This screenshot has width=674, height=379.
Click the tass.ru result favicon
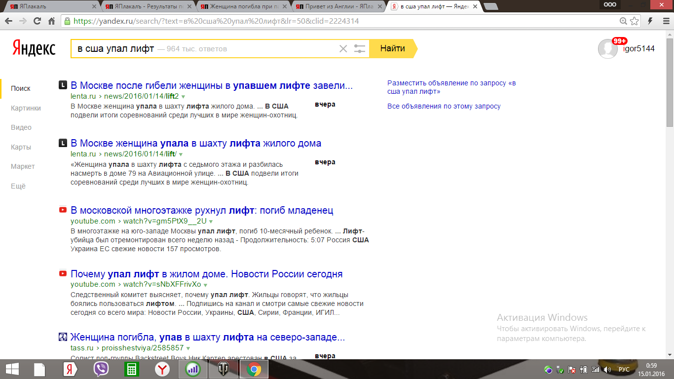pos(63,337)
